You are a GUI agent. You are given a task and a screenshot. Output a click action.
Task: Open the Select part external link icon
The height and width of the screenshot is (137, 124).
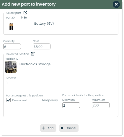coord(25,13)
